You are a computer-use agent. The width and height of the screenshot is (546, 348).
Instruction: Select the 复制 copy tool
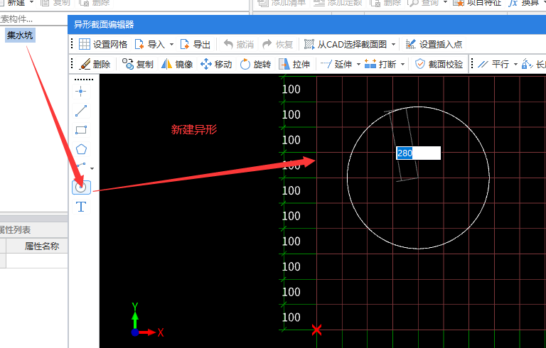(x=138, y=64)
